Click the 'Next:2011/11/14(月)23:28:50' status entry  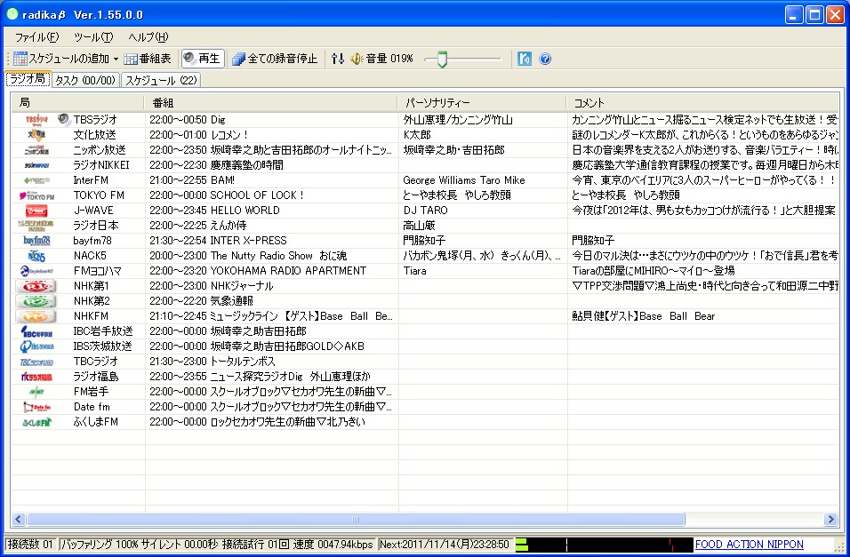(x=444, y=544)
